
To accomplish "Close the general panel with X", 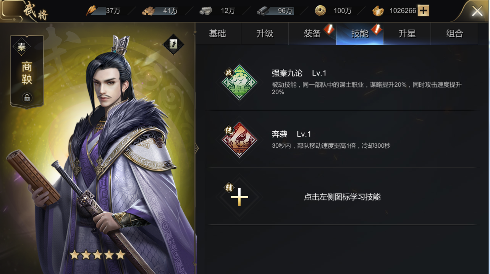I will pos(477,11).
